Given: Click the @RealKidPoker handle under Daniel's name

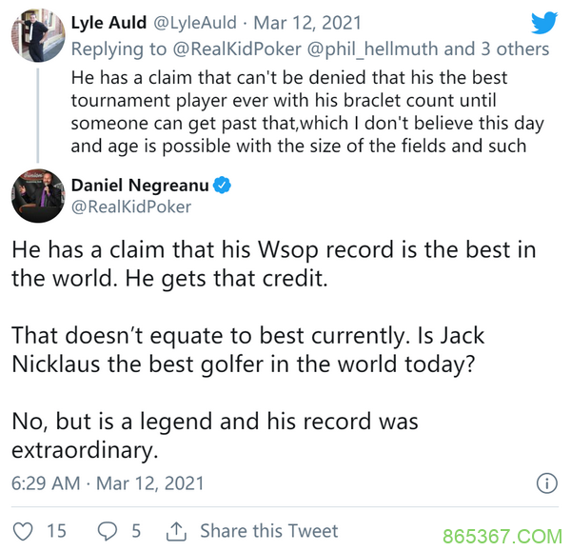Looking at the screenshot, I should coord(131,207).
